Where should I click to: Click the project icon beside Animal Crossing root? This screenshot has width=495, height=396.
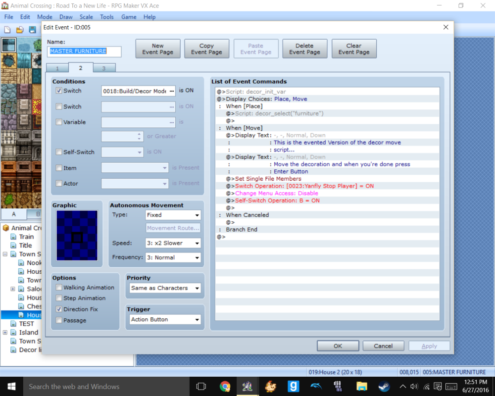(5, 228)
